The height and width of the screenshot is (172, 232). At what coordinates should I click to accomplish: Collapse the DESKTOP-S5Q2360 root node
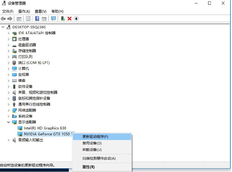click(3, 27)
